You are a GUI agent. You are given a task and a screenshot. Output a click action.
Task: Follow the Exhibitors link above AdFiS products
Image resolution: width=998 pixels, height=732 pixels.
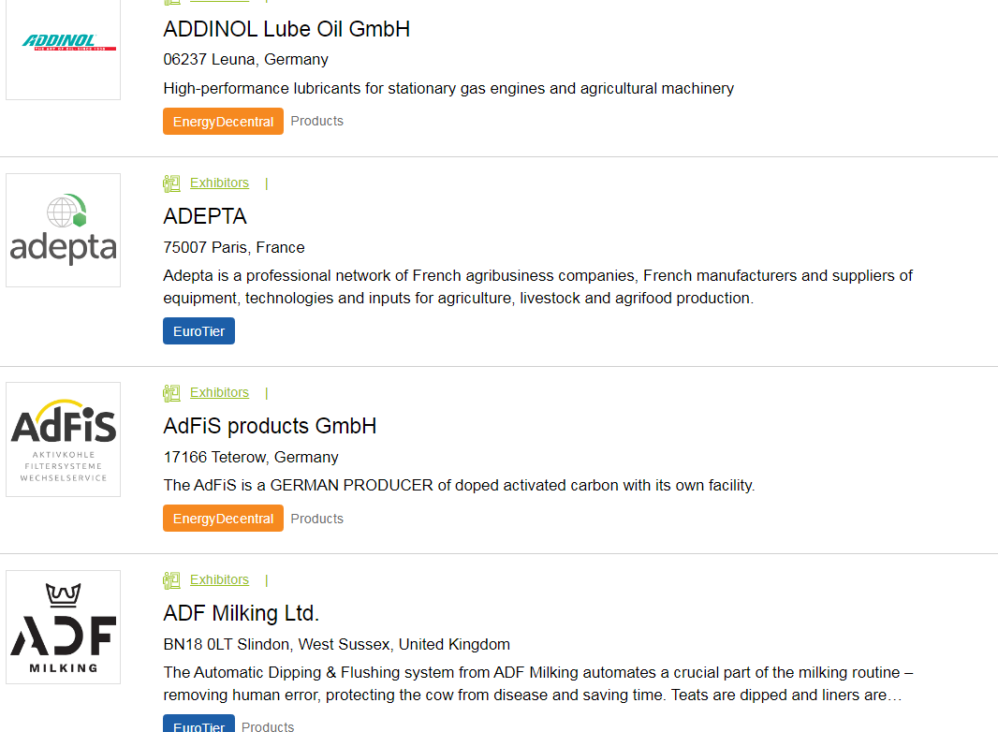click(219, 392)
